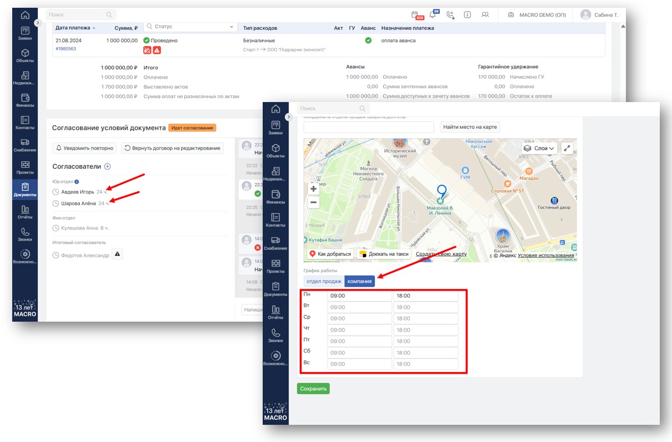Open the Сабина Т. user menu
Screen dimensions: 672x442
[600, 15]
